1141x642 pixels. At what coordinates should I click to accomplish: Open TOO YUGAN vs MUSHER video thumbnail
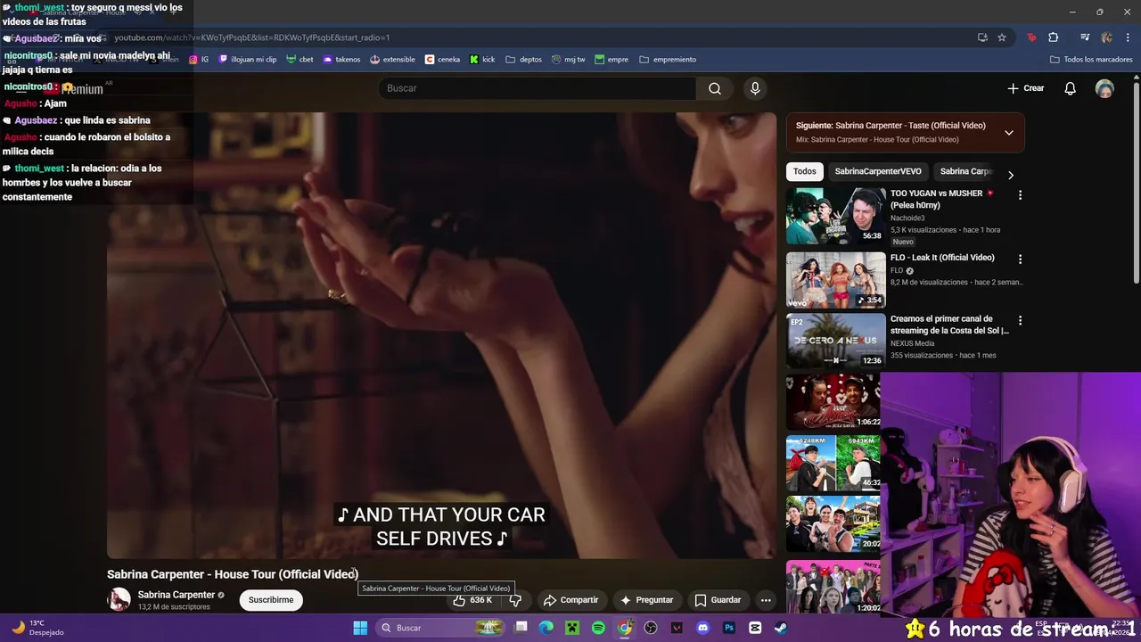point(836,216)
